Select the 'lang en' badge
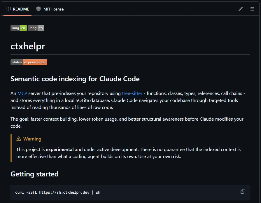This screenshot has width=261, height=203. (18, 28)
